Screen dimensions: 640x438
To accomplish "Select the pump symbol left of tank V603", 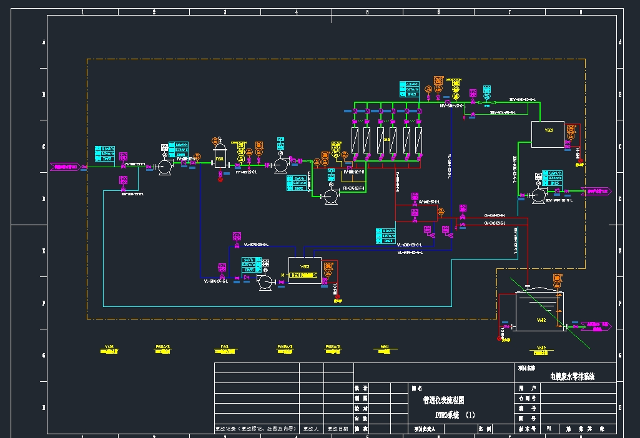I will pyautogui.click(x=265, y=282).
